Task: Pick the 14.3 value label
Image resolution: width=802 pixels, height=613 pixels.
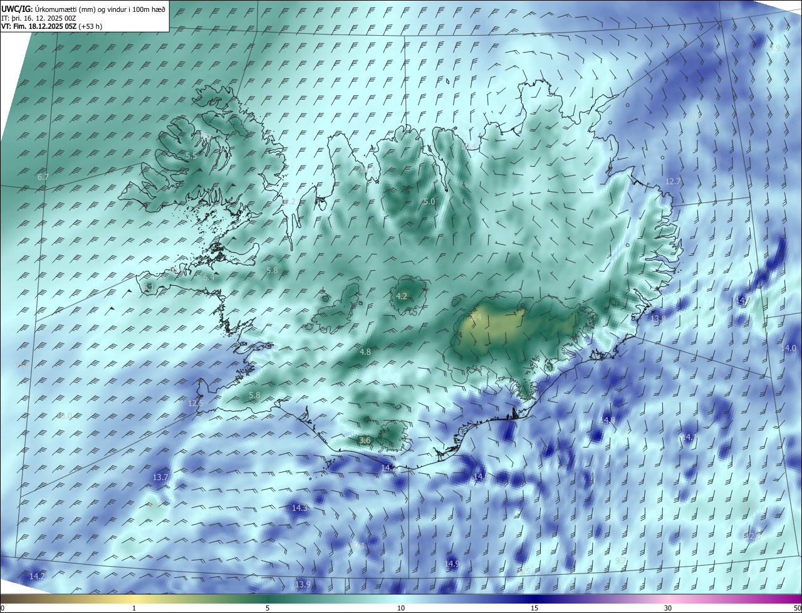Action: click(x=299, y=508)
